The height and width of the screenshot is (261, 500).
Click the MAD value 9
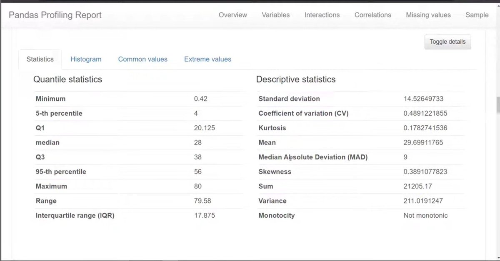405,157
